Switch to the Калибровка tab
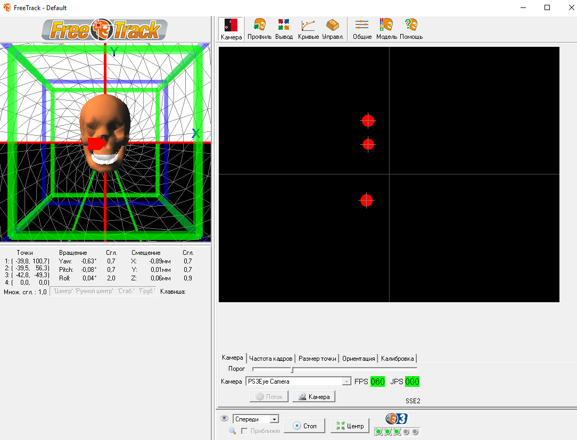The height and width of the screenshot is (440, 577). [x=398, y=358]
